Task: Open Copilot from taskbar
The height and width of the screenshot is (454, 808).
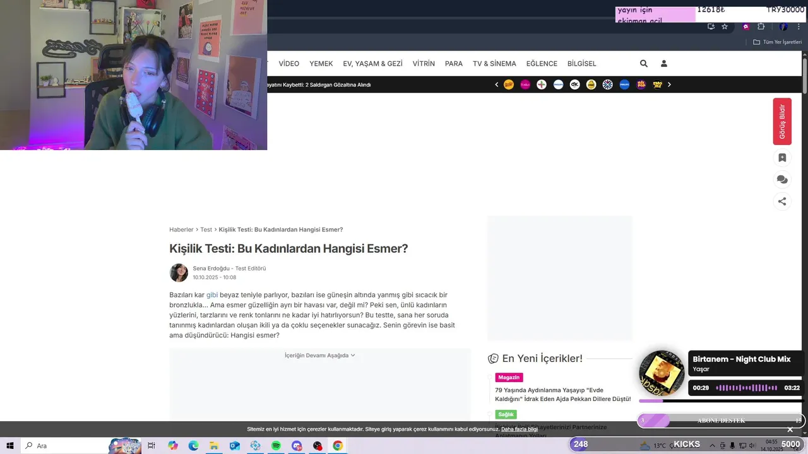Action: 173,446
